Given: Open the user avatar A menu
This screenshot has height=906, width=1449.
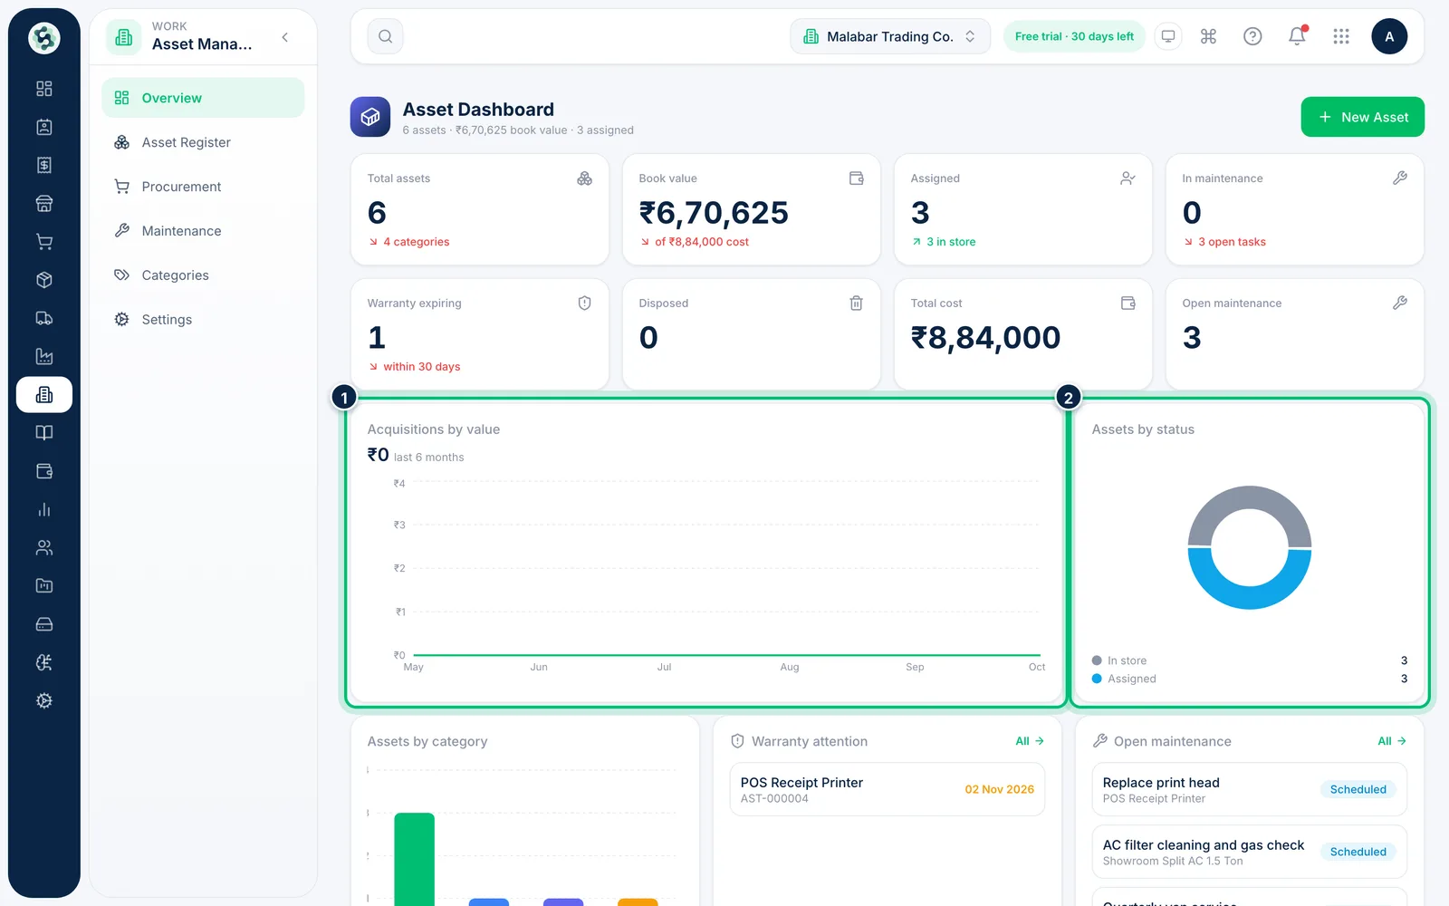Looking at the screenshot, I should pos(1389,36).
